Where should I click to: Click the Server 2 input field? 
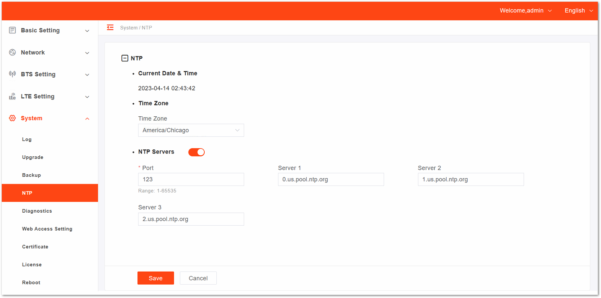click(x=471, y=179)
